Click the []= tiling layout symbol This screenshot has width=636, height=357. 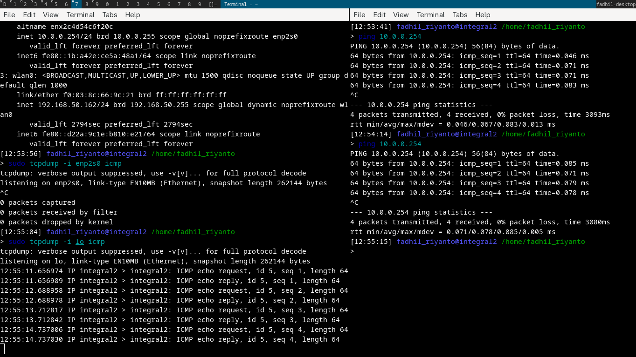[213, 4]
